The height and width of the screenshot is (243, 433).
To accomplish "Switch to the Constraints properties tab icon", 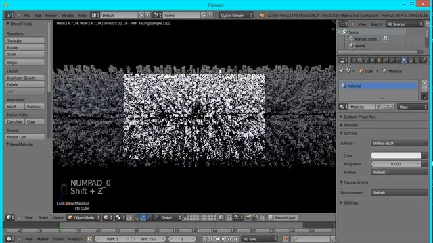I will click(385, 60).
